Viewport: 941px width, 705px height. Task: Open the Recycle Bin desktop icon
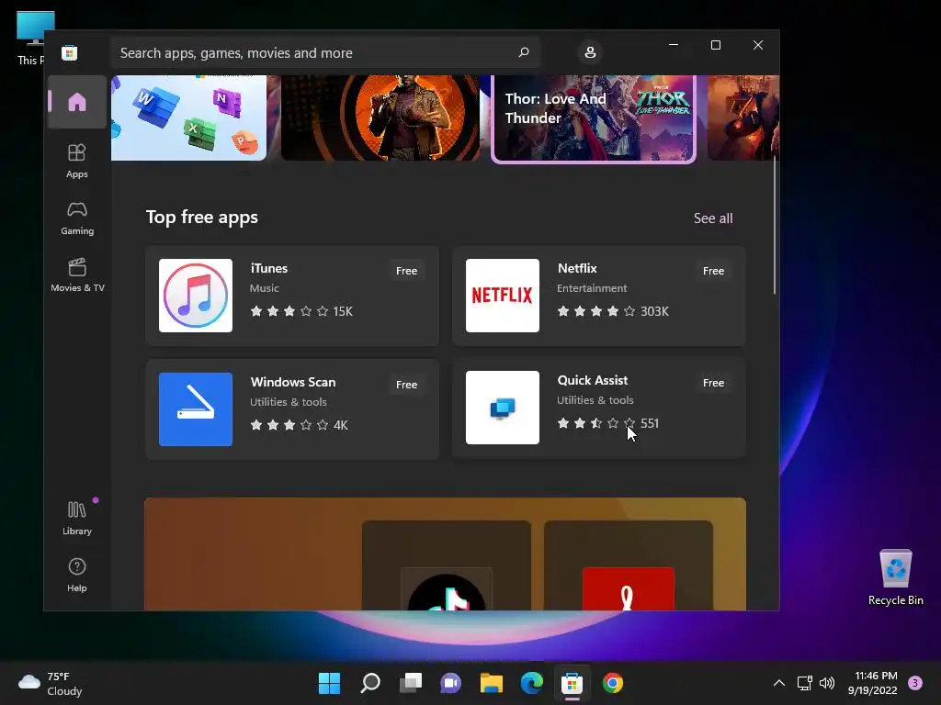tap(895, 578)
